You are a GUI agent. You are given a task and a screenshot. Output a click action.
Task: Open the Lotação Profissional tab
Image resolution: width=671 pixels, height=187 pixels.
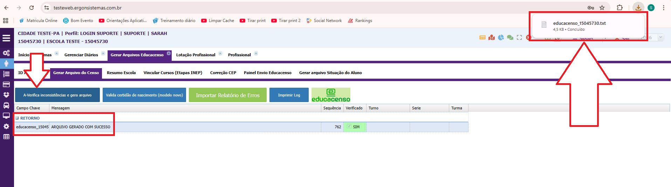pos(196,55)
